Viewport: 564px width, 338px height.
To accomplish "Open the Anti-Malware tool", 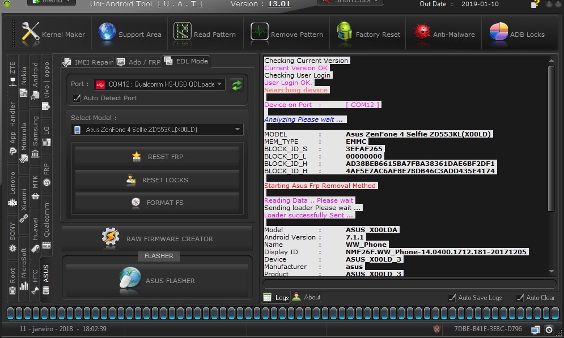I will click(443, 35).
